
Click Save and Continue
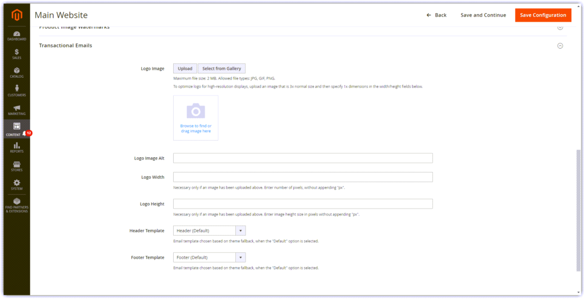pyautogui.click(x=483, y=15)
